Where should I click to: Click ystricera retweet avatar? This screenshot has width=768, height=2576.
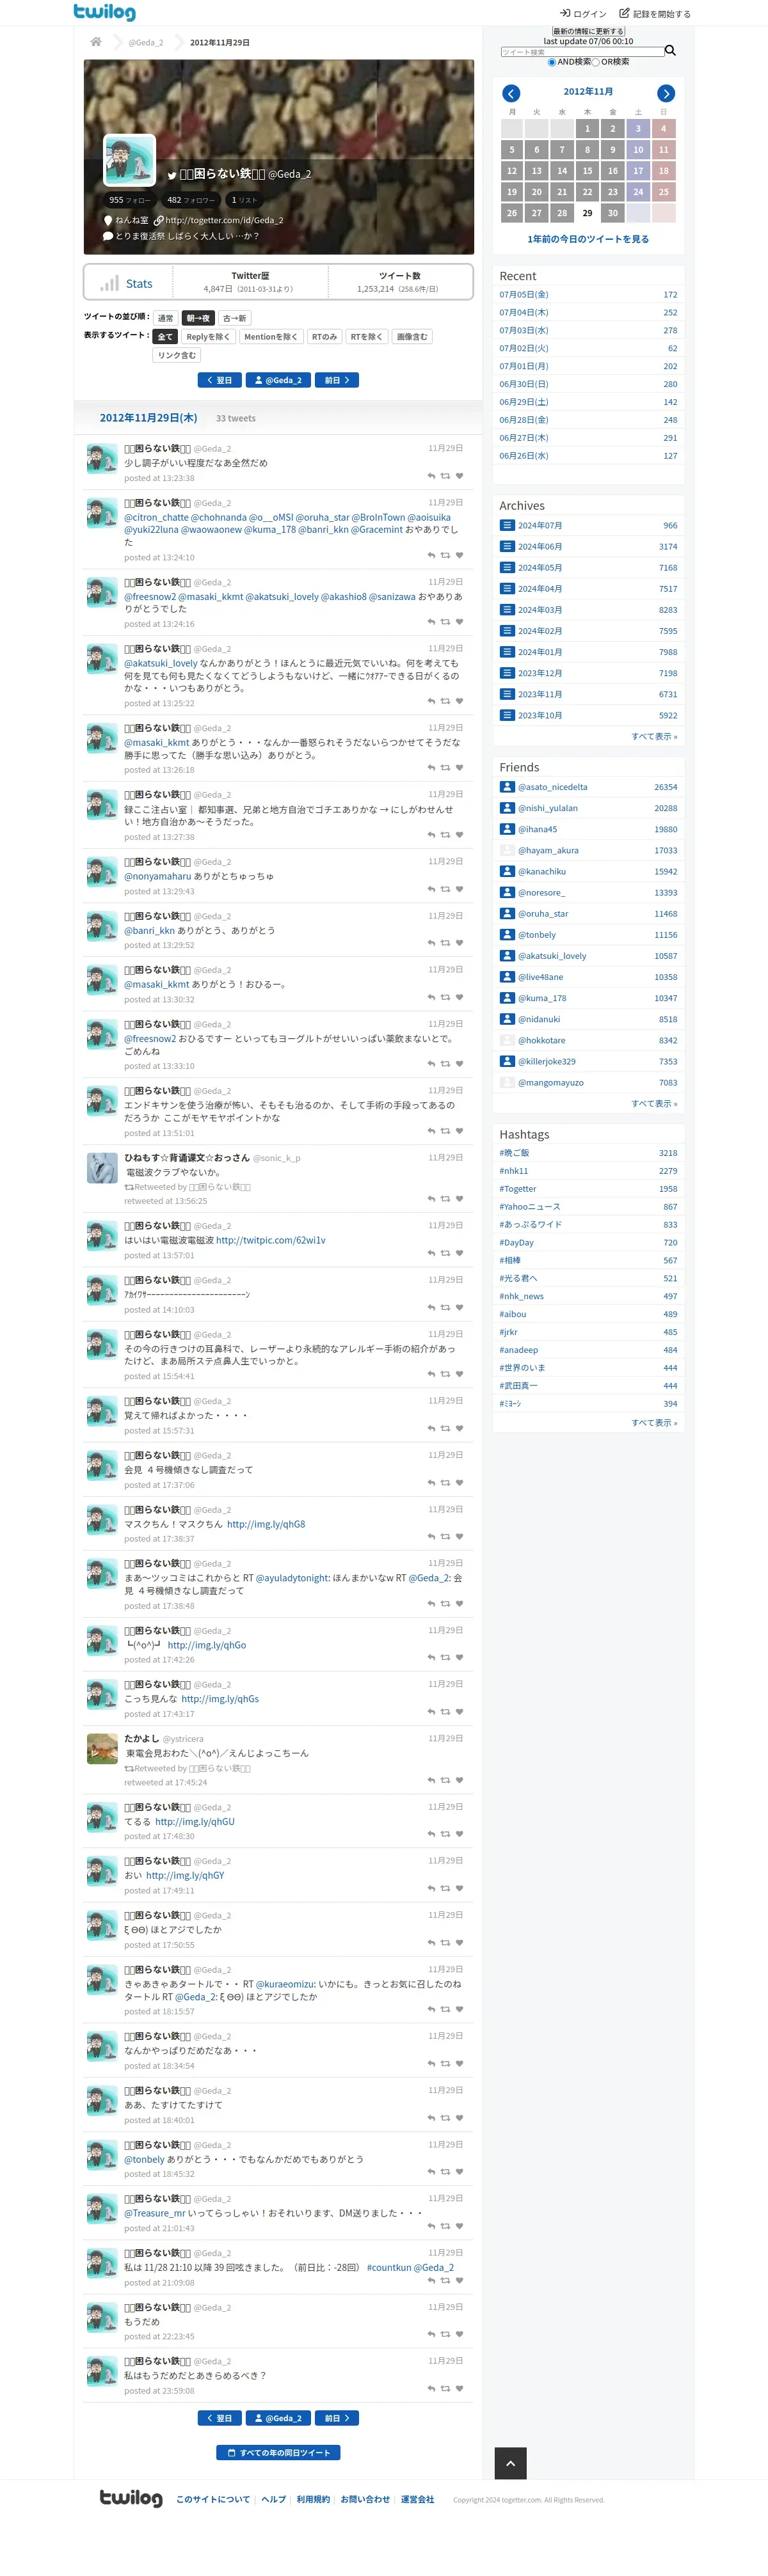[x=102, y=1749]
